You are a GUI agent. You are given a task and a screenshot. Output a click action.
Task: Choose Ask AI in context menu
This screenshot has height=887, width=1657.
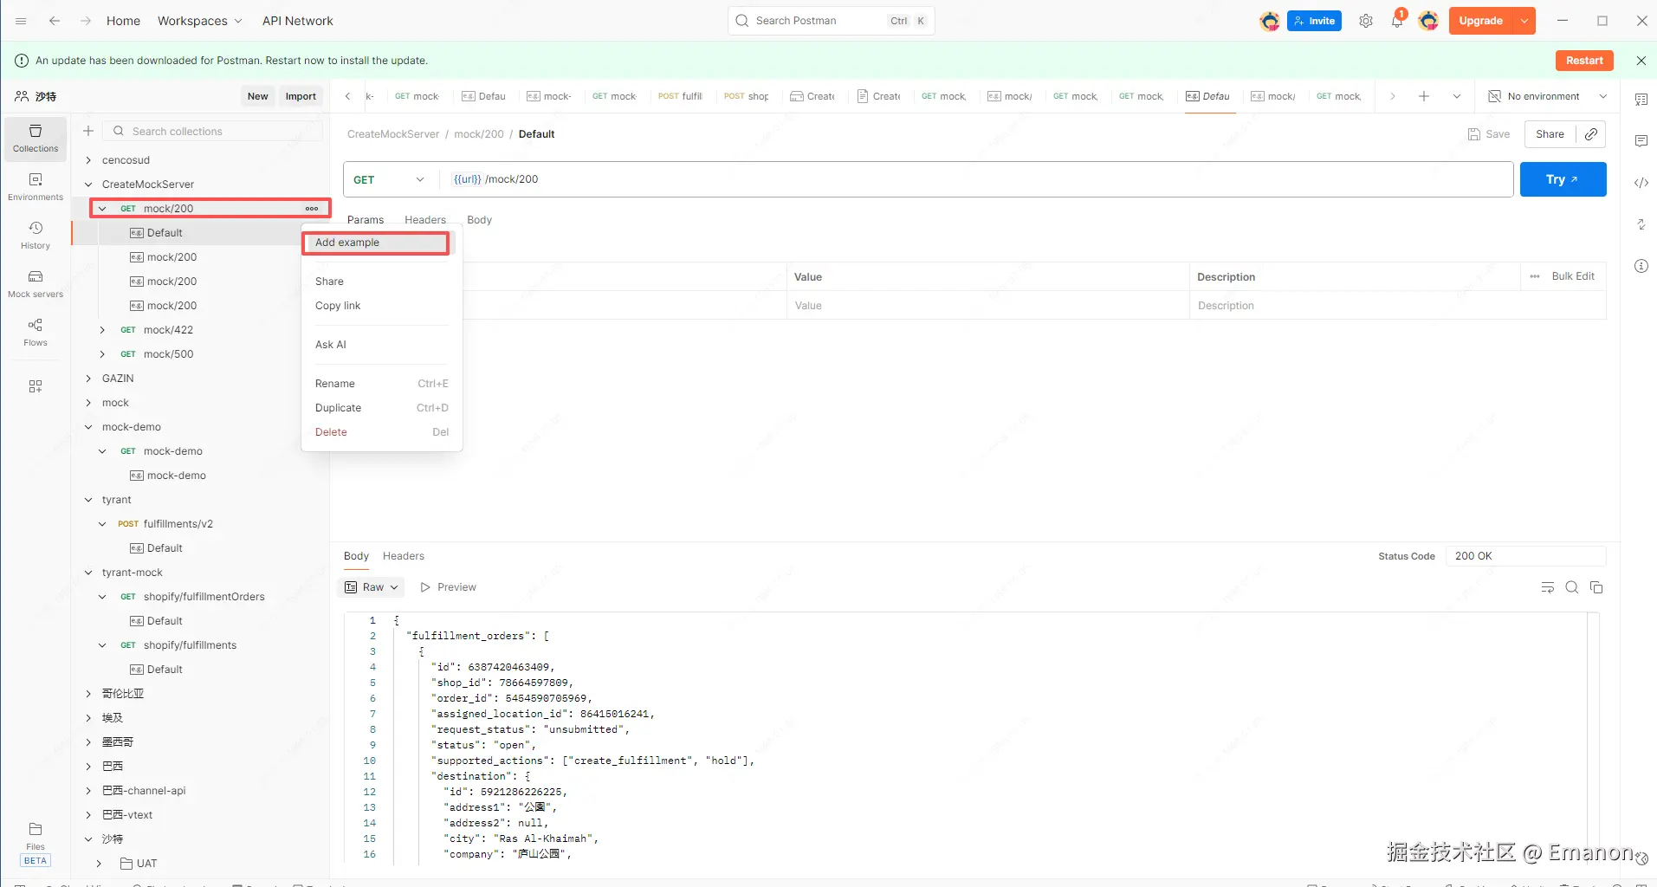tap(381, 345)
